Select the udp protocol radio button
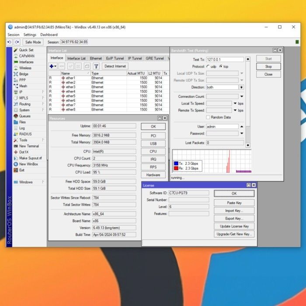This screenshot has height=306, width=306. (209, 66)
